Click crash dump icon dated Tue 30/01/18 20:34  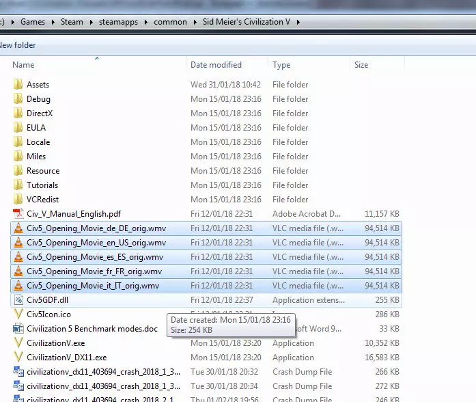18,386
